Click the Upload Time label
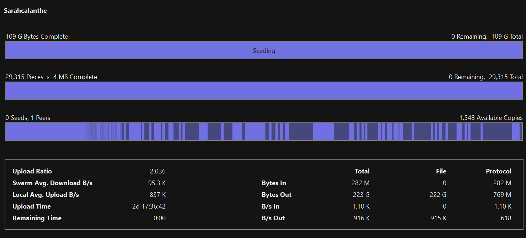 tap(32, 206)
